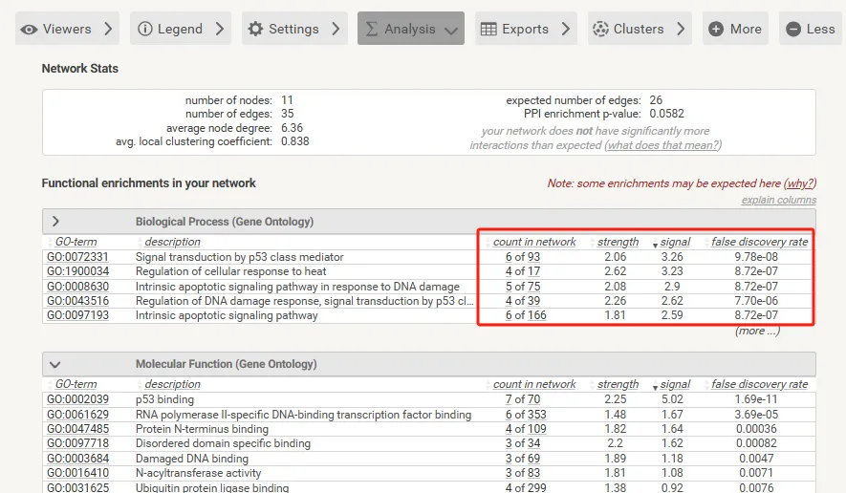Collapse the Molecular Function section

click(55, 364)
